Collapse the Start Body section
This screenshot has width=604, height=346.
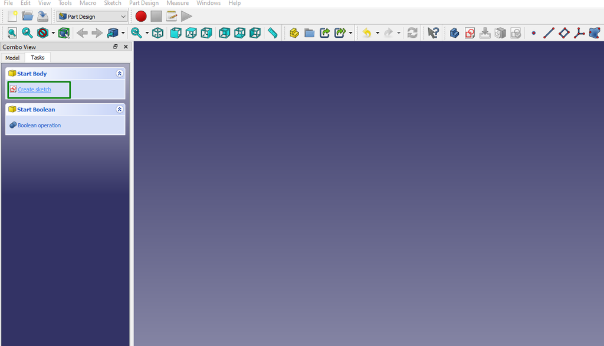pyautogui.click(x=119, y=73)
